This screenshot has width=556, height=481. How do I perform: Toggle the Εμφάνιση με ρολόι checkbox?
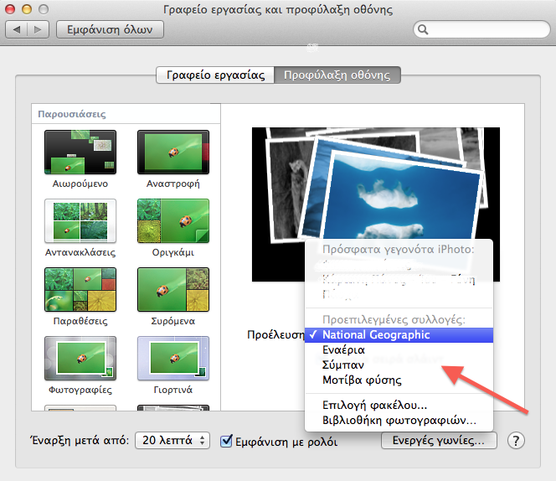point(226,441)
